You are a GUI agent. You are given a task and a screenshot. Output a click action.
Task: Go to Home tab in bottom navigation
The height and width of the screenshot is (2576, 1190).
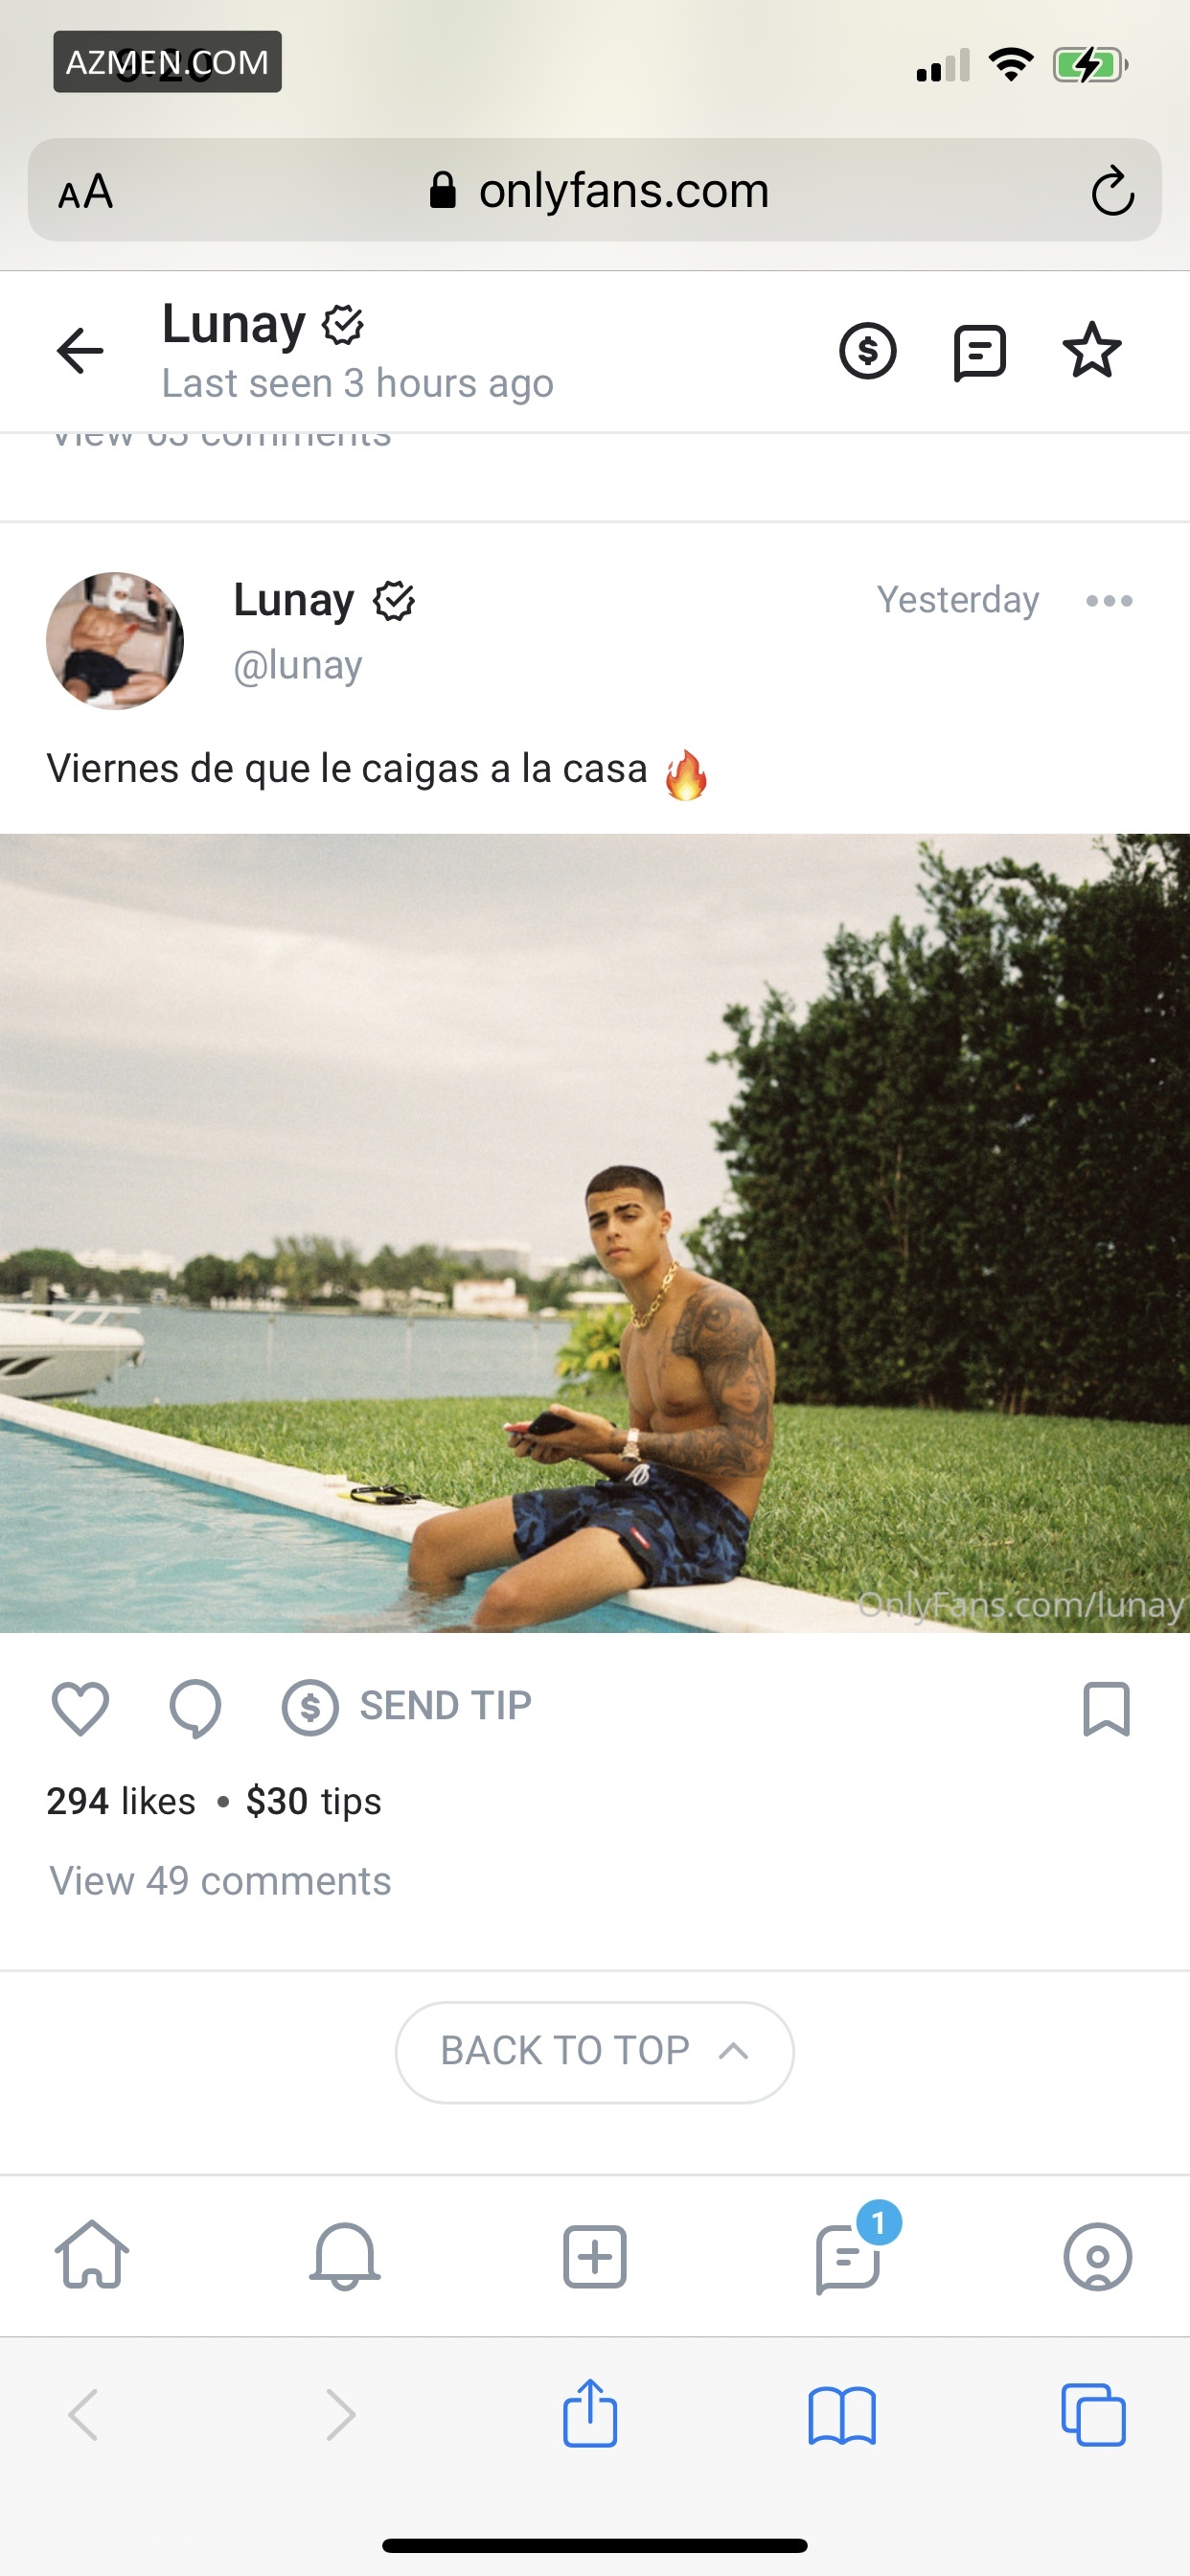[92, 2255]
